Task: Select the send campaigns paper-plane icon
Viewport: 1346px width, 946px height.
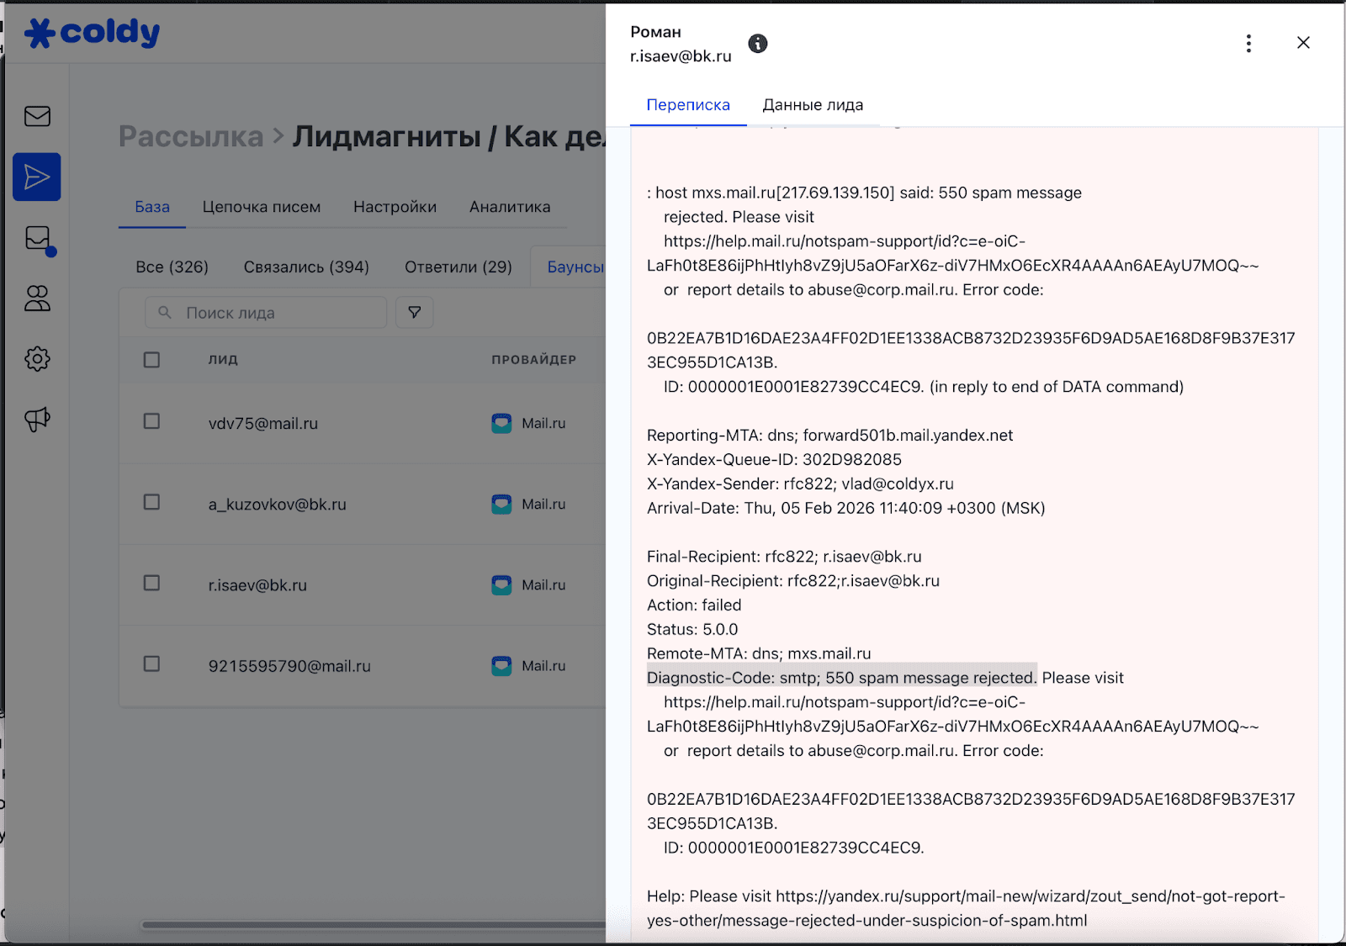Action: tap(37, 177)
